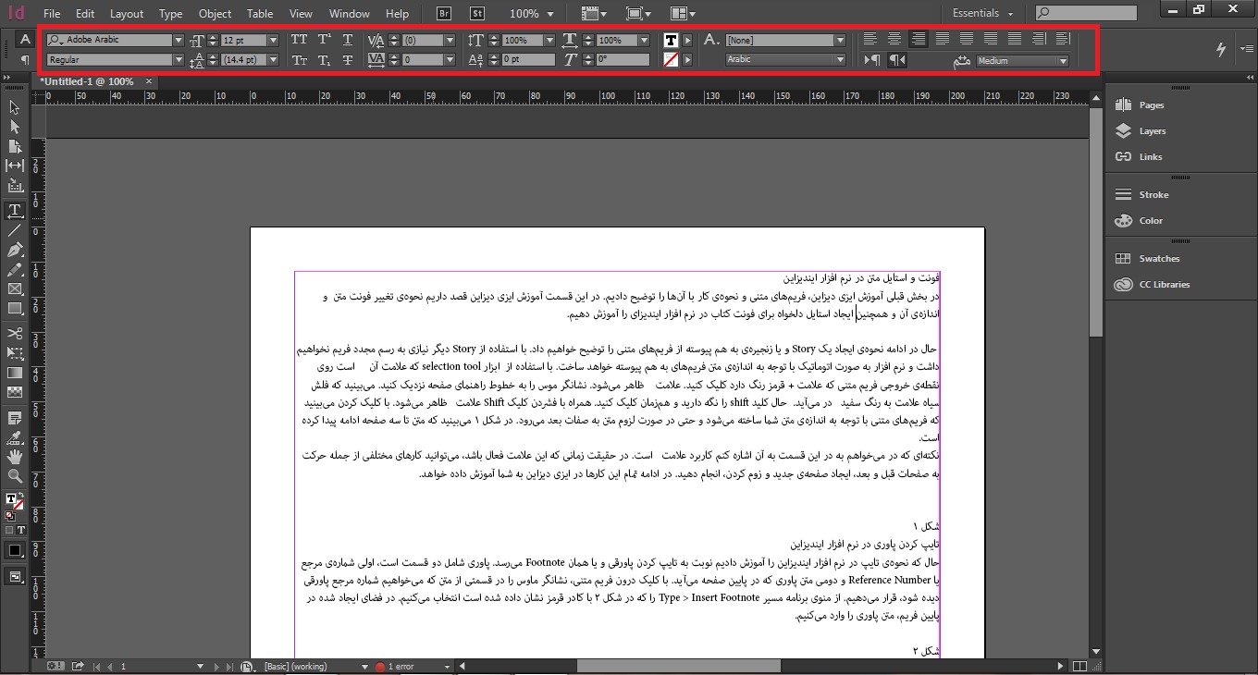Open Adobe Stock via St icon
Screen dimensions: 1258x675
[477, 13]
